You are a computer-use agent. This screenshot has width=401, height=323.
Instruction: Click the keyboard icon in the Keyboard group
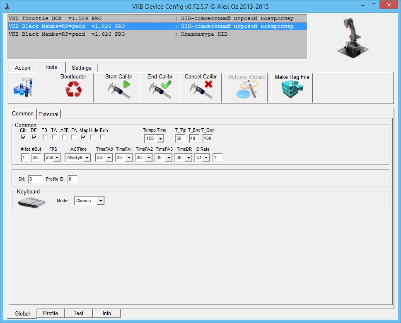coord(32,203)
